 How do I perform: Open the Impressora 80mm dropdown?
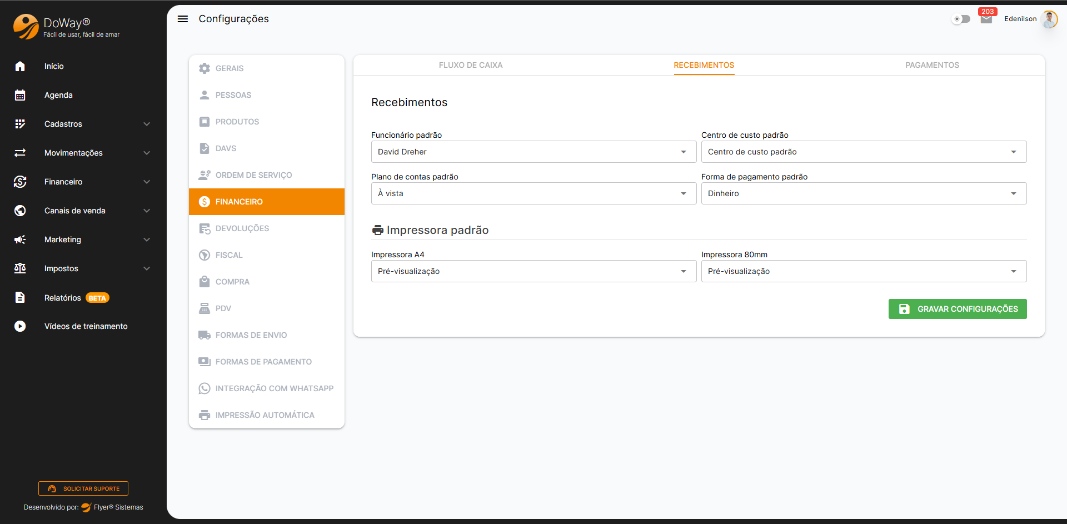coord(863,271)
